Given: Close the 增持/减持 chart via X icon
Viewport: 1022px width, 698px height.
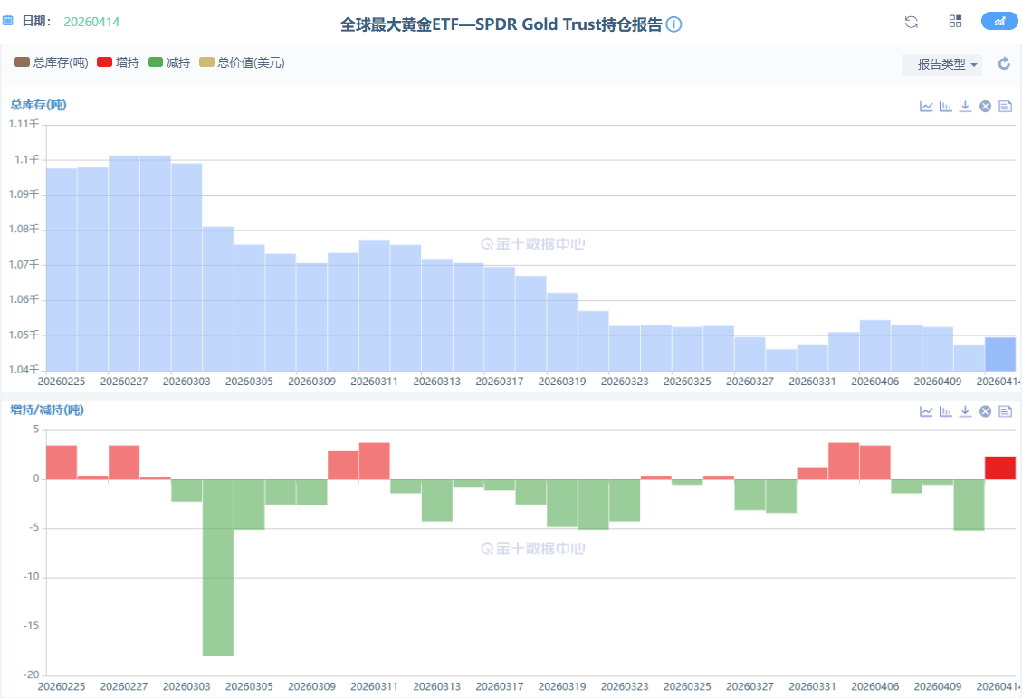Looking at the screenshot, I should 986,410.
